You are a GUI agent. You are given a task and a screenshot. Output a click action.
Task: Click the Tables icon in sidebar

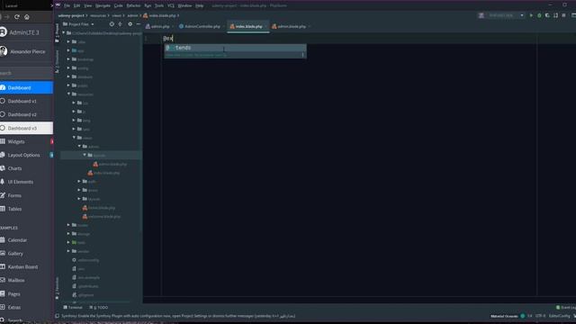pos(3,209)
